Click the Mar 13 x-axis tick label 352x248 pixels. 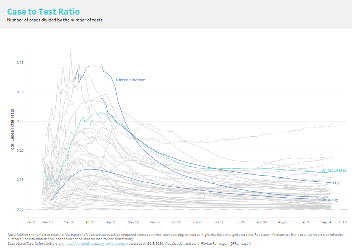pos(47,222)
